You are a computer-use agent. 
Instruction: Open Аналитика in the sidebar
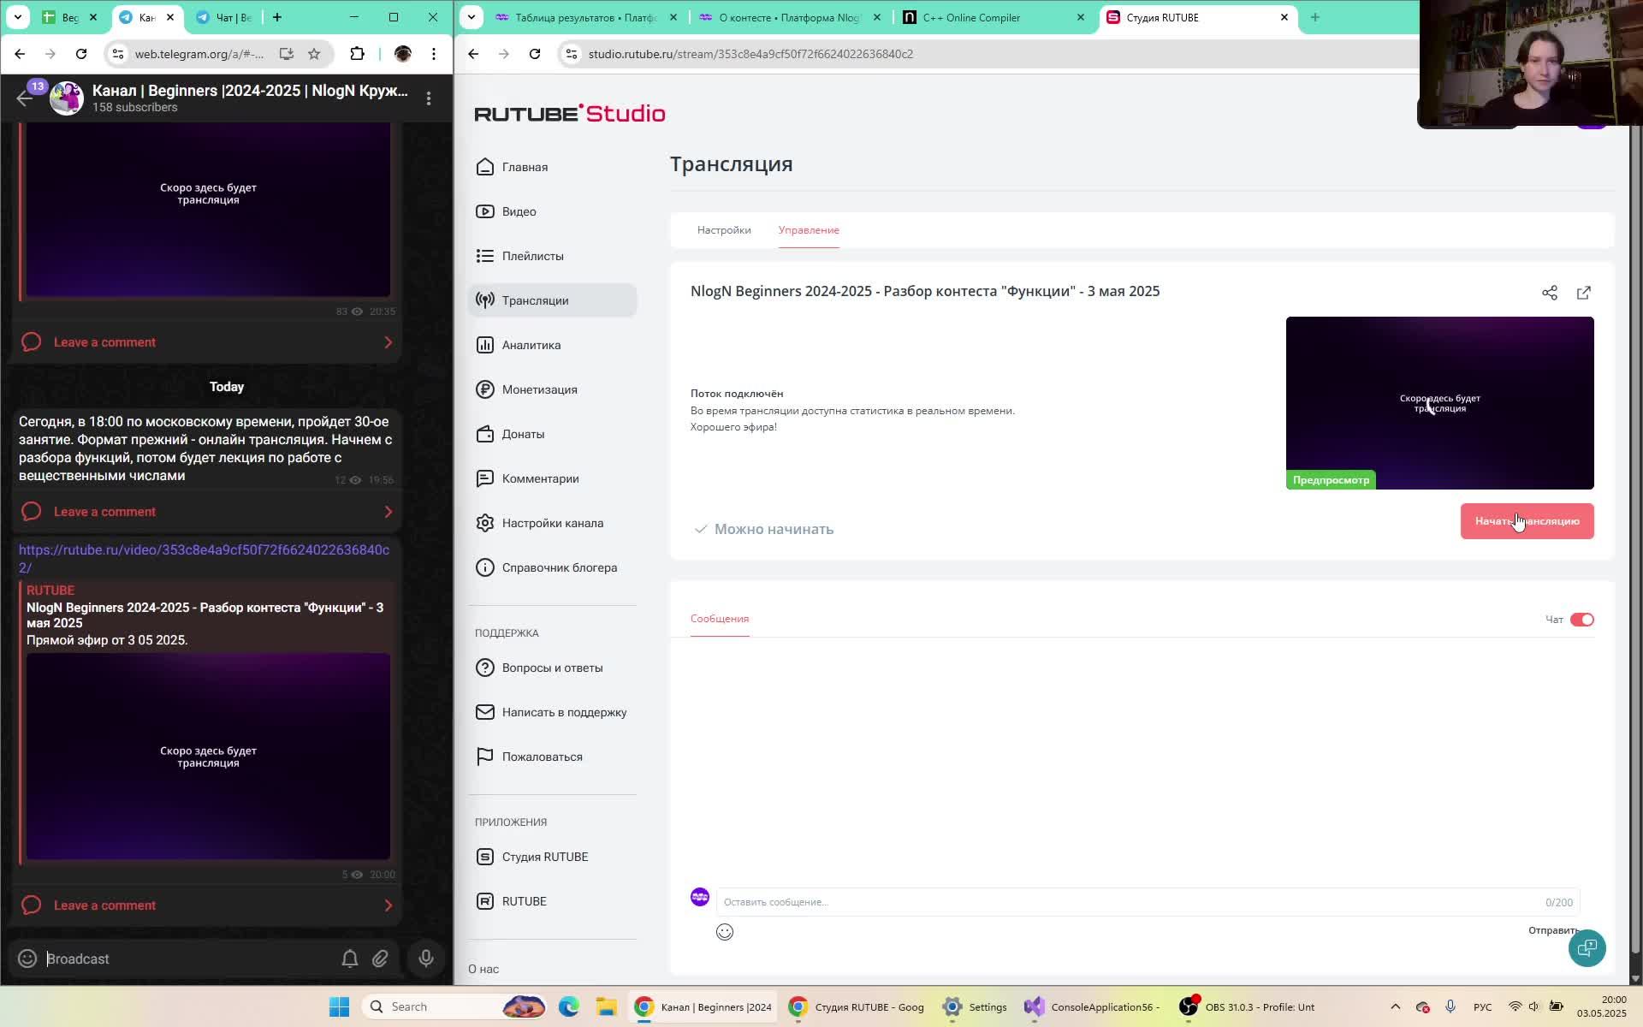(x=531, y=345)
